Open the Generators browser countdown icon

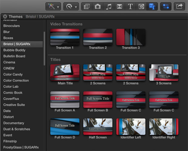[141, 6]
